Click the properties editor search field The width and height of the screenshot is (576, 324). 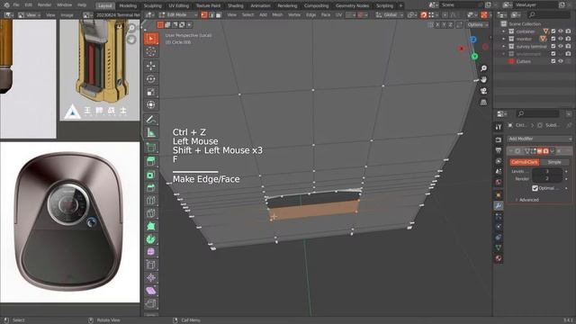point(538,114)
